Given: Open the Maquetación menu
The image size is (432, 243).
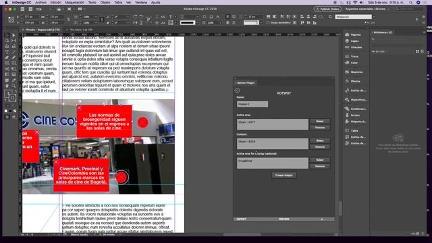Looking at the screenshot, I should [x=74, y=3].
